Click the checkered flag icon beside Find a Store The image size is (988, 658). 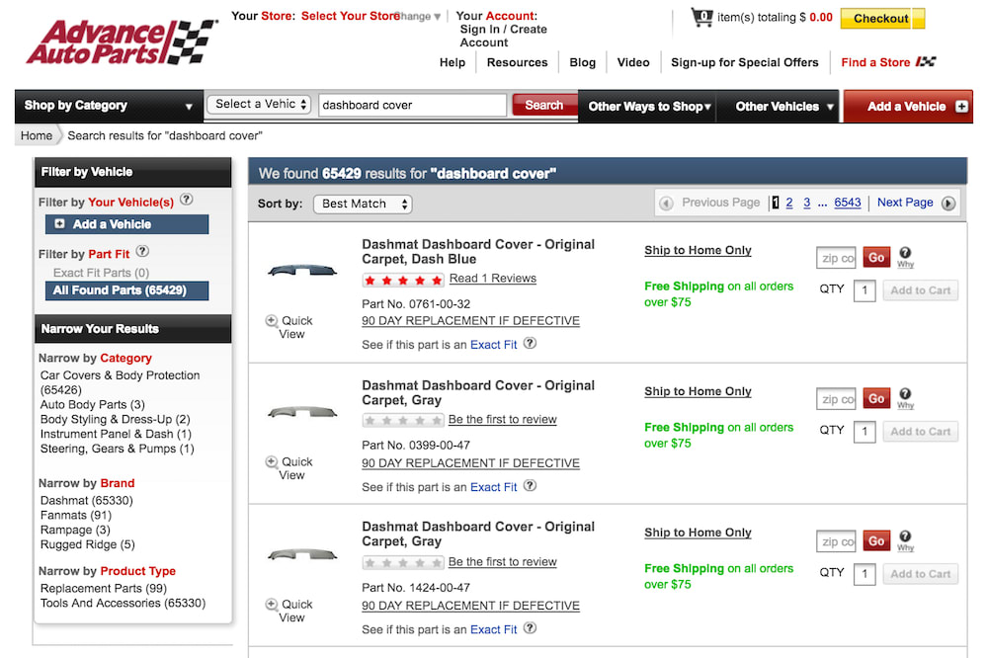tap(926, 62)
